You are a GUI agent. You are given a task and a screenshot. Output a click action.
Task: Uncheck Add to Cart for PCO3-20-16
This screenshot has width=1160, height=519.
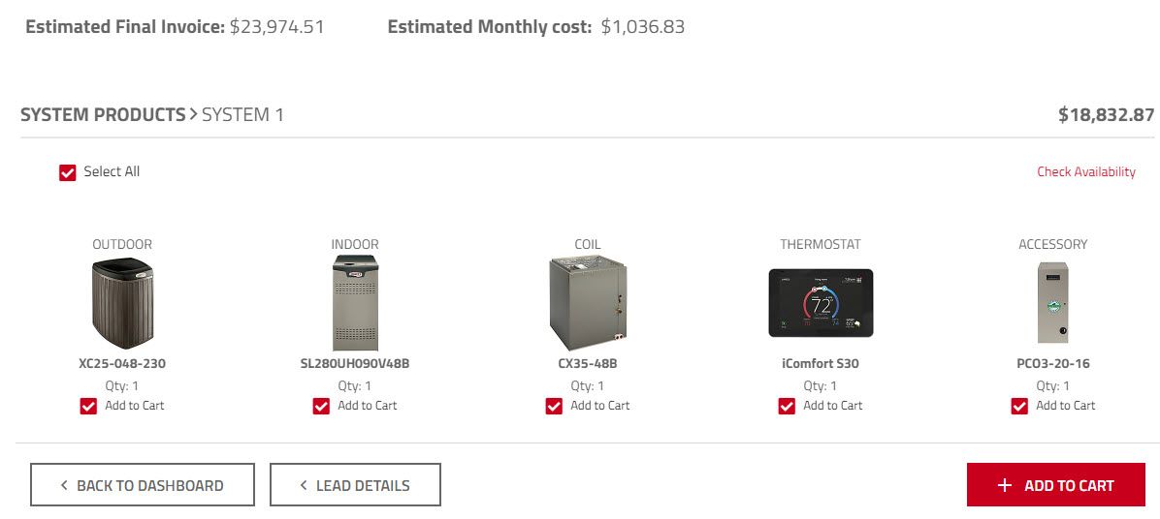[x=1019, y=406]
